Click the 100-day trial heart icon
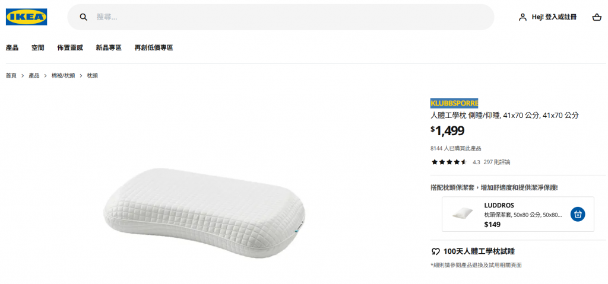 click(x=435, y=251)
